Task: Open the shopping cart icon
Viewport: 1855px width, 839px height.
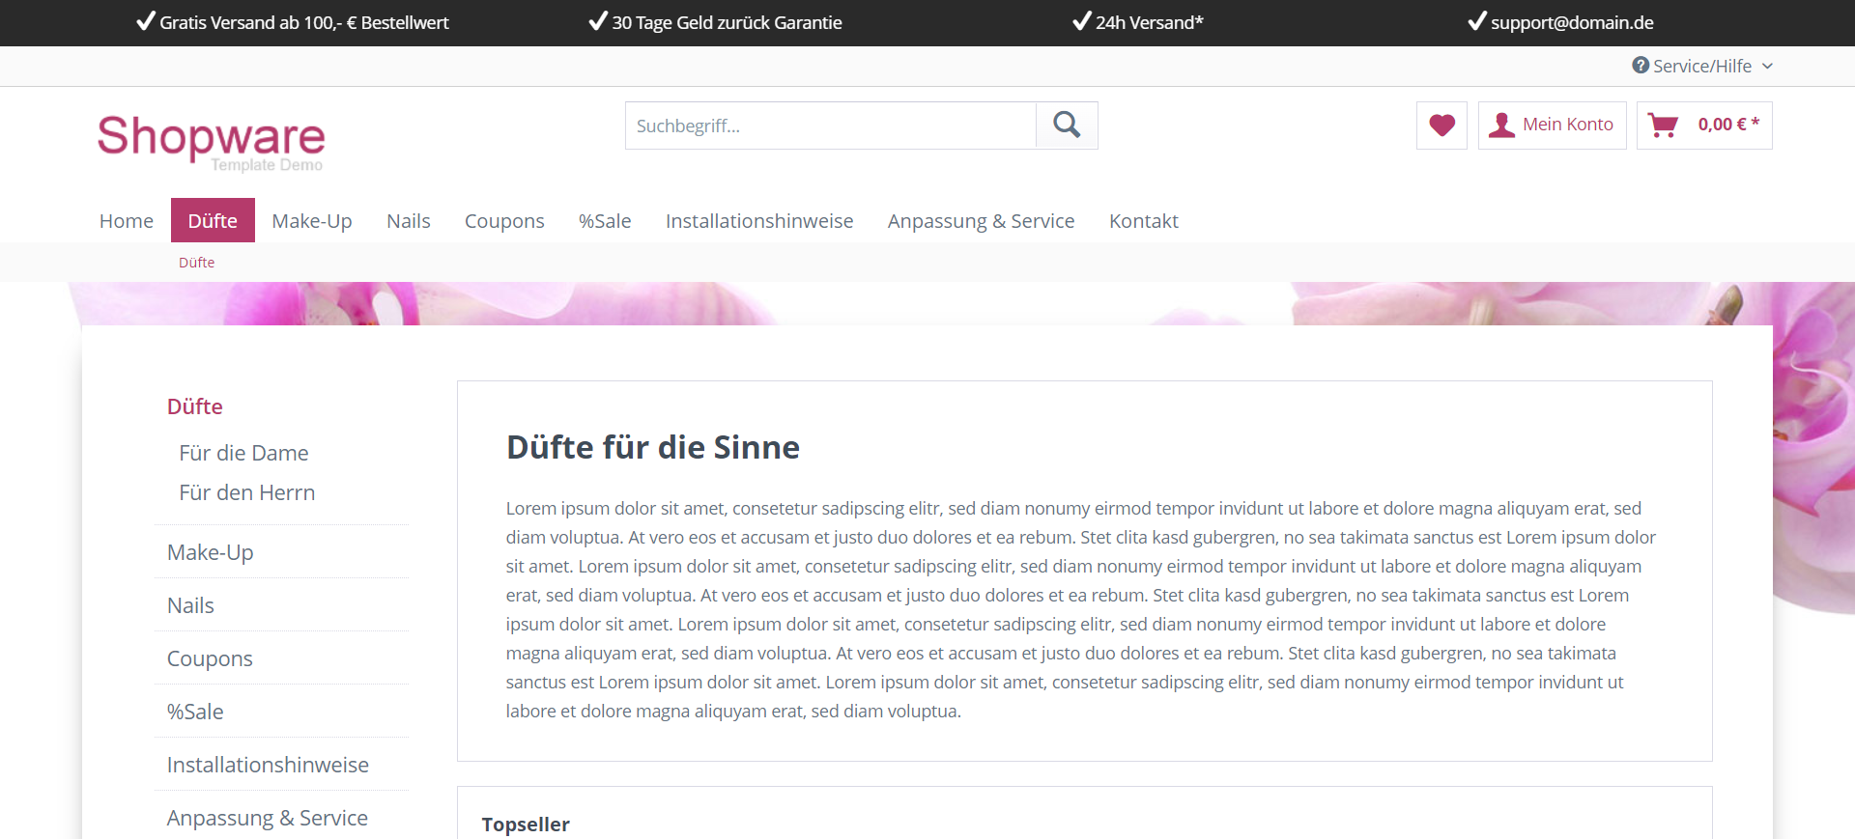Action: 1663,126
